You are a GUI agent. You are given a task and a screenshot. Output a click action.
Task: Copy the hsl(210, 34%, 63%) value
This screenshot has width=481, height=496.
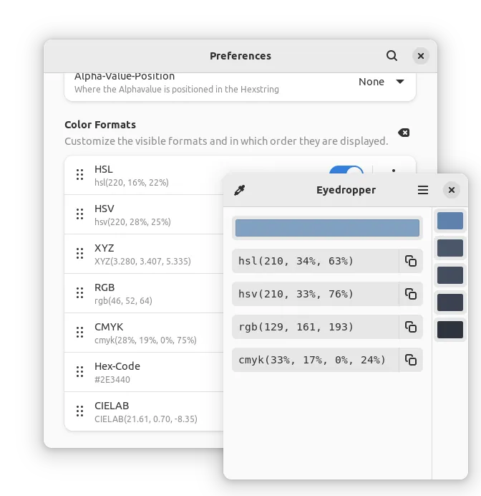tap(411, 261)
